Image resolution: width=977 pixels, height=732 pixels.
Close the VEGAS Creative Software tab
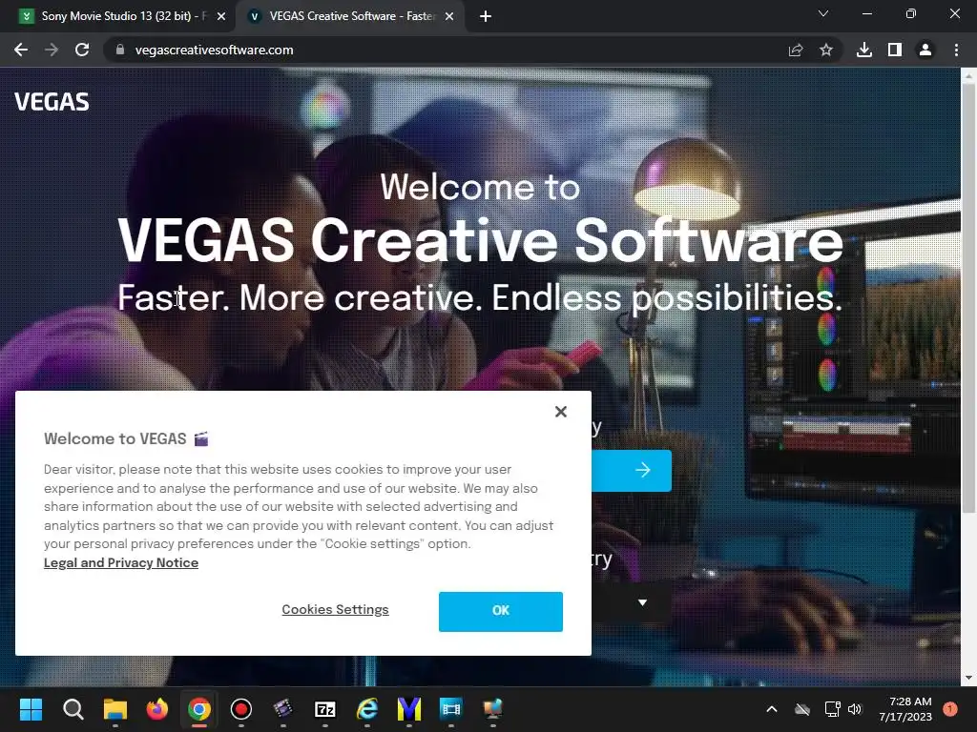click(449, 16)
